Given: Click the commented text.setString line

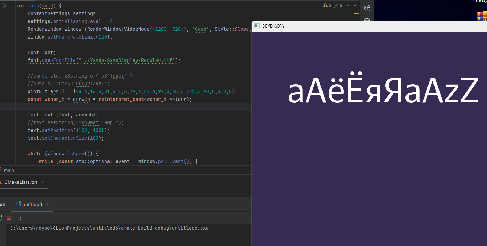Looking at the screenshot, I should (76, 122).
